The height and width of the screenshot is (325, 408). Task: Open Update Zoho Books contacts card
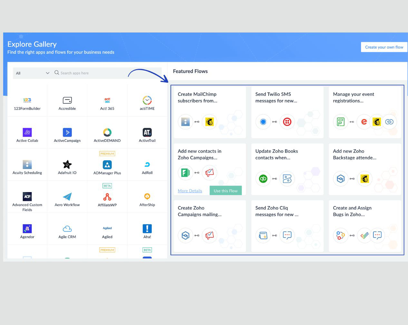[287, 169]
